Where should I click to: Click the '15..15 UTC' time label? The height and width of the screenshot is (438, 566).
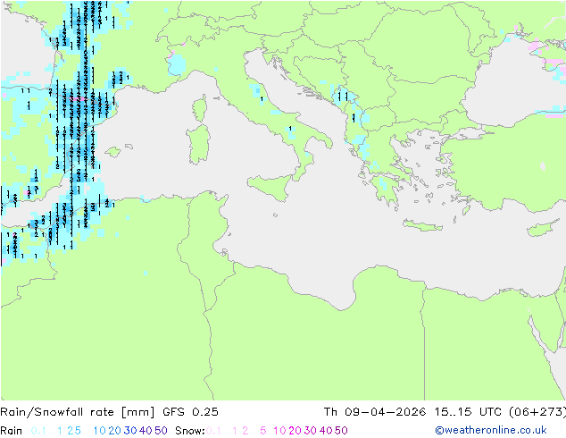(x=468, y=412)
